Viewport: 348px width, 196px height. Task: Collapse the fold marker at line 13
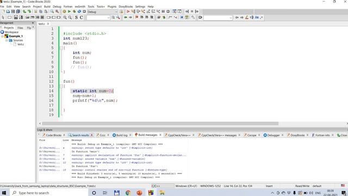(x=61, y=86)
